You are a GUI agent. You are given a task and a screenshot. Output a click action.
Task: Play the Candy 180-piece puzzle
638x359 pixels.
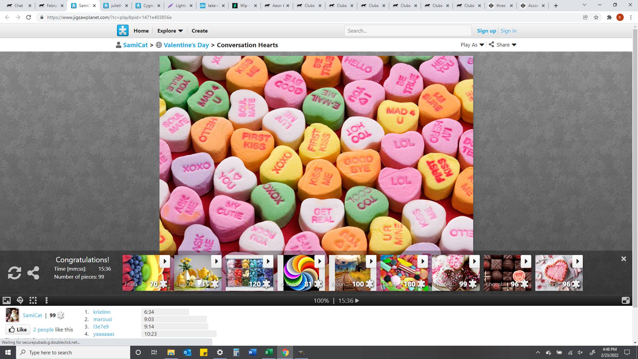(x=423, y=261)
